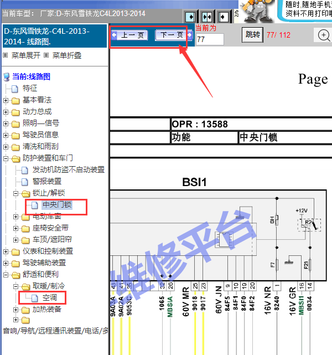Expand the 基本看法 folder
Screen dimensions: 332x355
6,100
